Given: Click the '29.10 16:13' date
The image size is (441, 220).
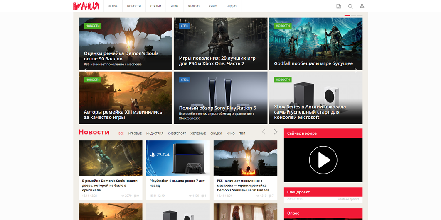Looking at the screenshot, I should (295, 199).
